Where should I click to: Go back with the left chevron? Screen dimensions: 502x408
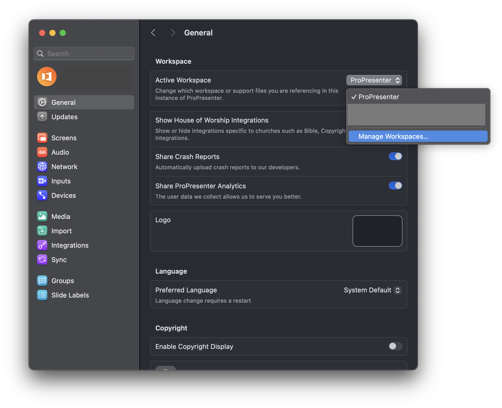click(153, 33)
